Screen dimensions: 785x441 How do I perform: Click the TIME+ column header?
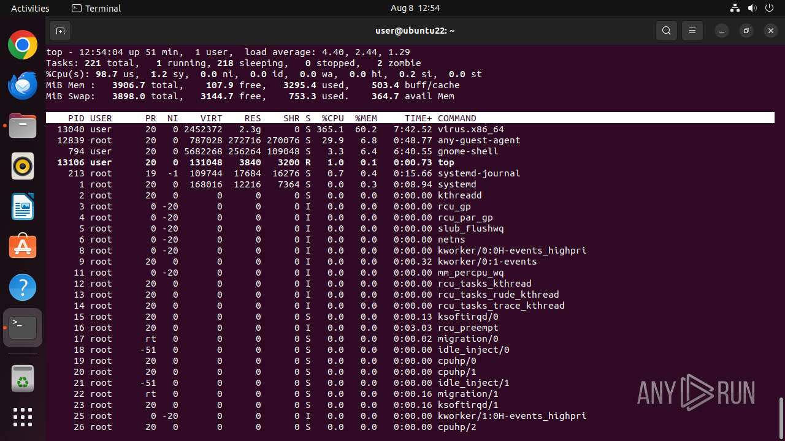coord(418,118)
